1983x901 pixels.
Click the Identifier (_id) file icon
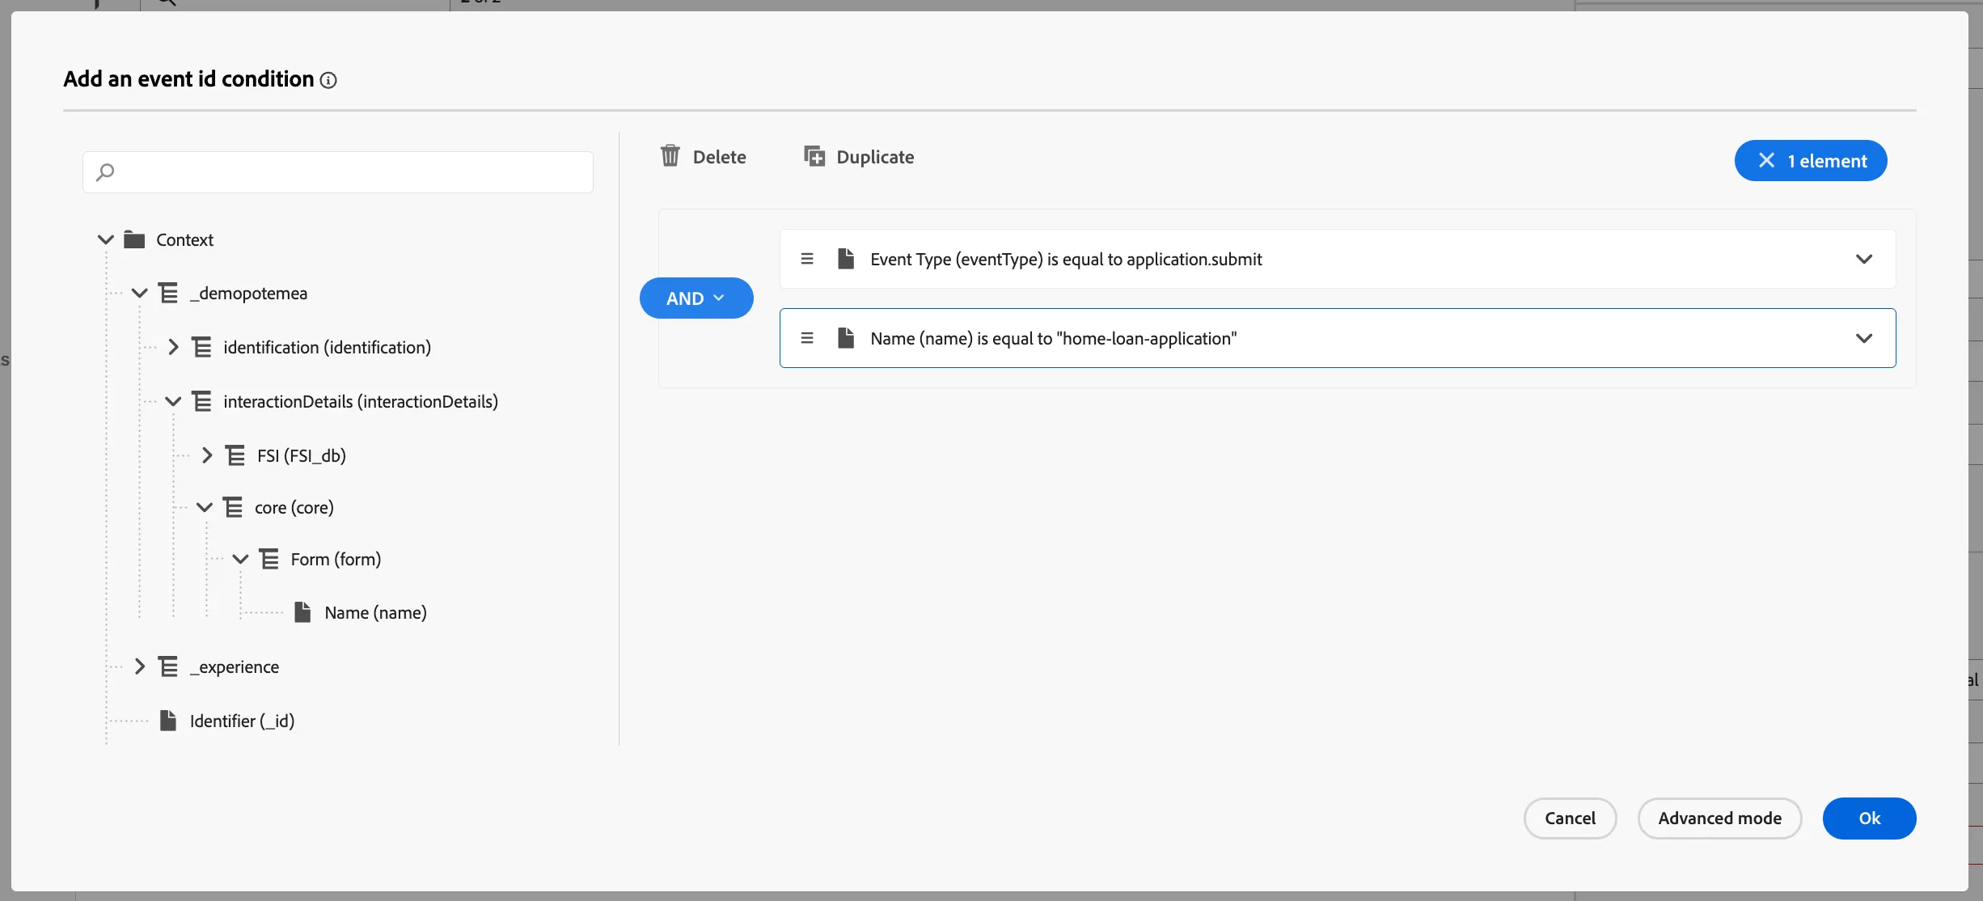[168, 721]
